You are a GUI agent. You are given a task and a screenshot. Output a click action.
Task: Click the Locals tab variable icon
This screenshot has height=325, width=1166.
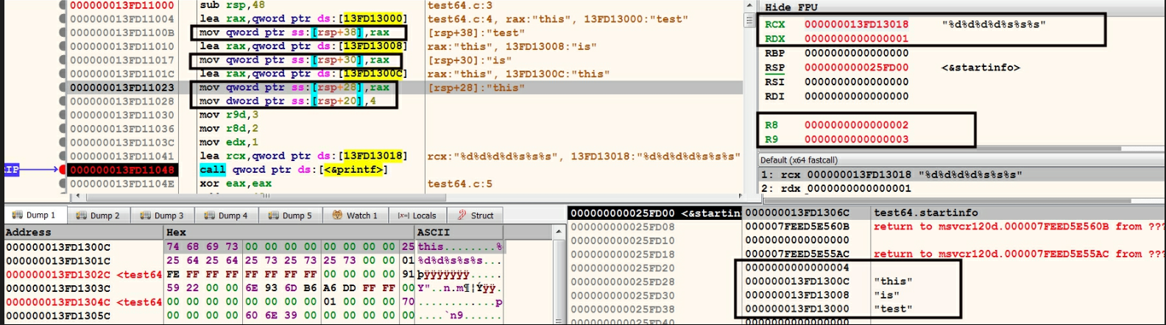point(403,215)
